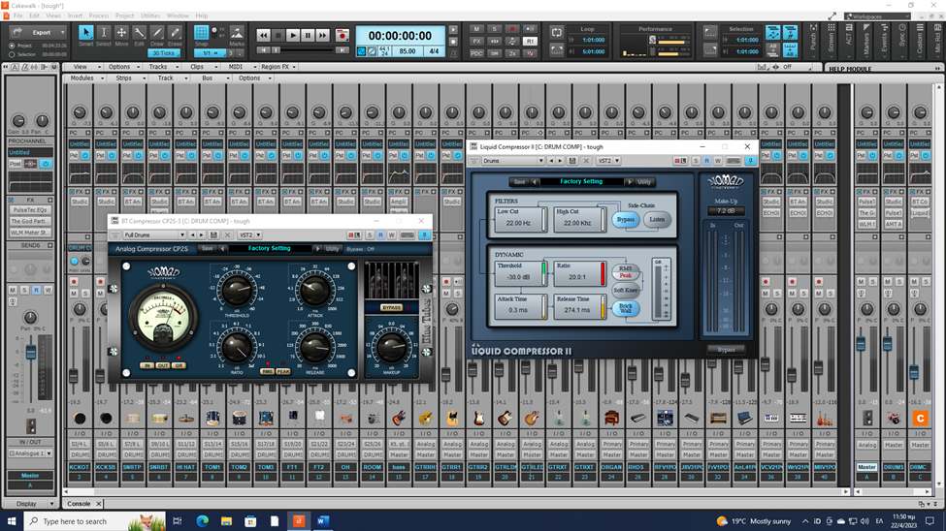Screen dimensions: 946x531
Task: Select the Project radio button
Action: [x=12, y=46]
